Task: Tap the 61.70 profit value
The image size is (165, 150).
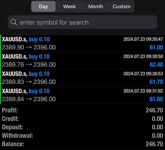Action: coord(156,82)
